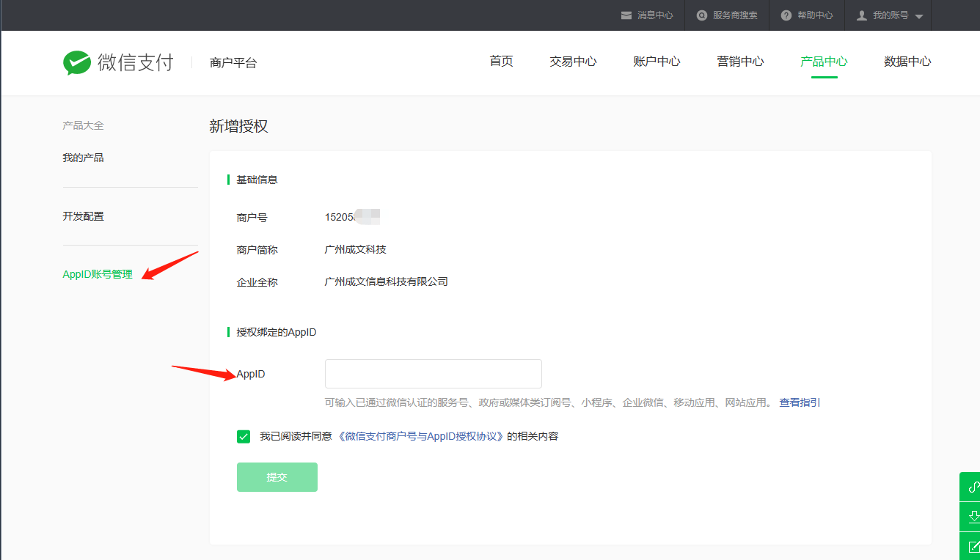980x560 pixels.
Task: Click the WeChat Pay logo
Action: [118, 62]
